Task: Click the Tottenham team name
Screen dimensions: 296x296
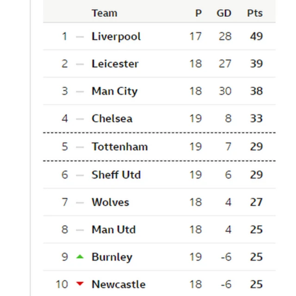Action: [x=119, y=147]
